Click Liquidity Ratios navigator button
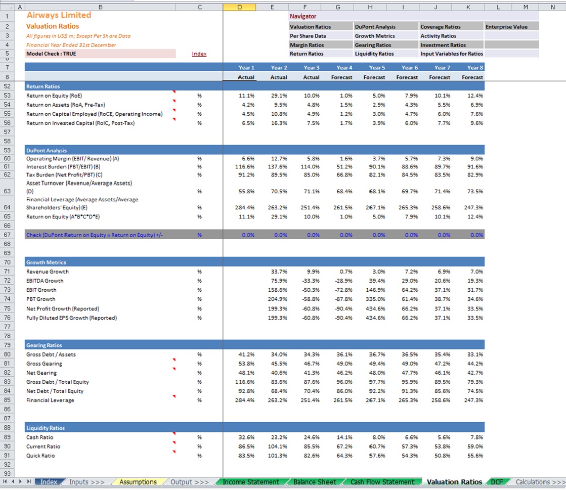This screenshot has height=490, width=566. 386,54
